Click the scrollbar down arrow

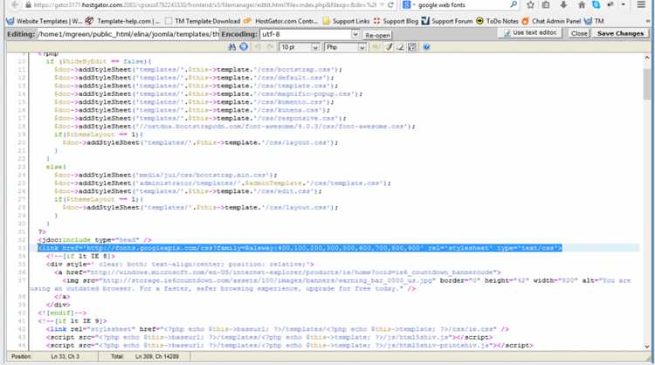[x=647, y=346]
